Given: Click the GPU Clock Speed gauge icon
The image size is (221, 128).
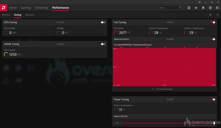Looking at the screenshot, I should coord(6,33).
